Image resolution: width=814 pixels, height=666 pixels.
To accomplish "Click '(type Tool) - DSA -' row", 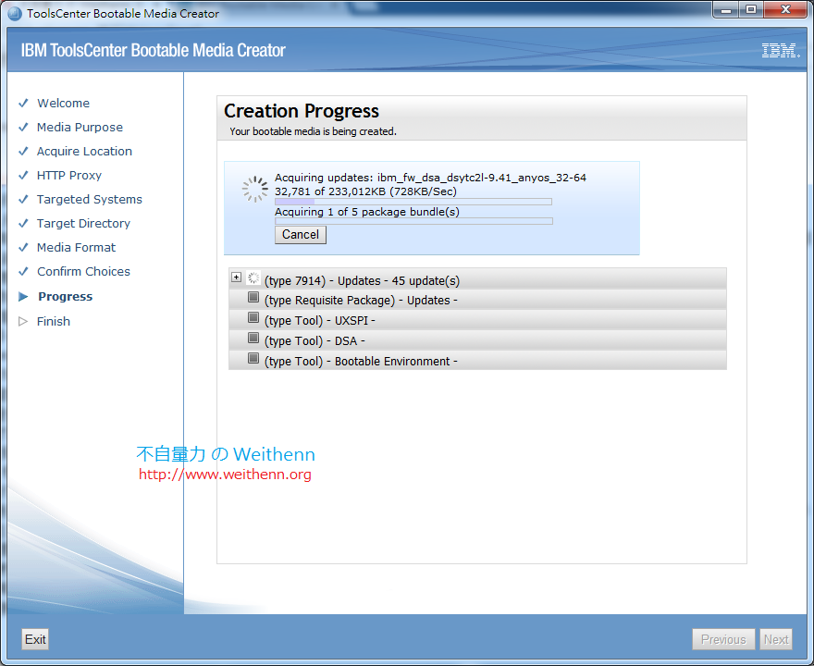I will click(477, 340).
